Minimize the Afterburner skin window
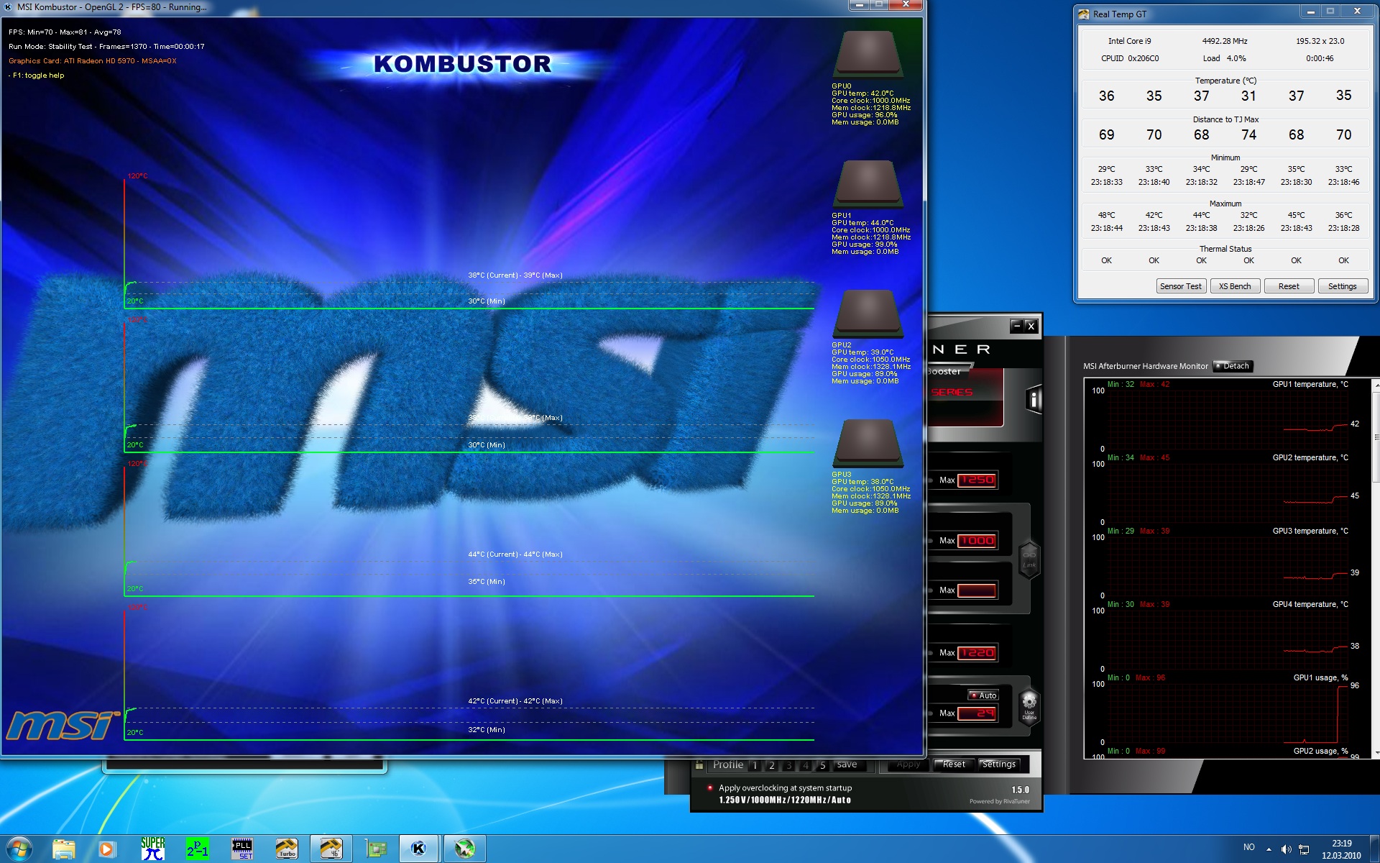 1016,326
